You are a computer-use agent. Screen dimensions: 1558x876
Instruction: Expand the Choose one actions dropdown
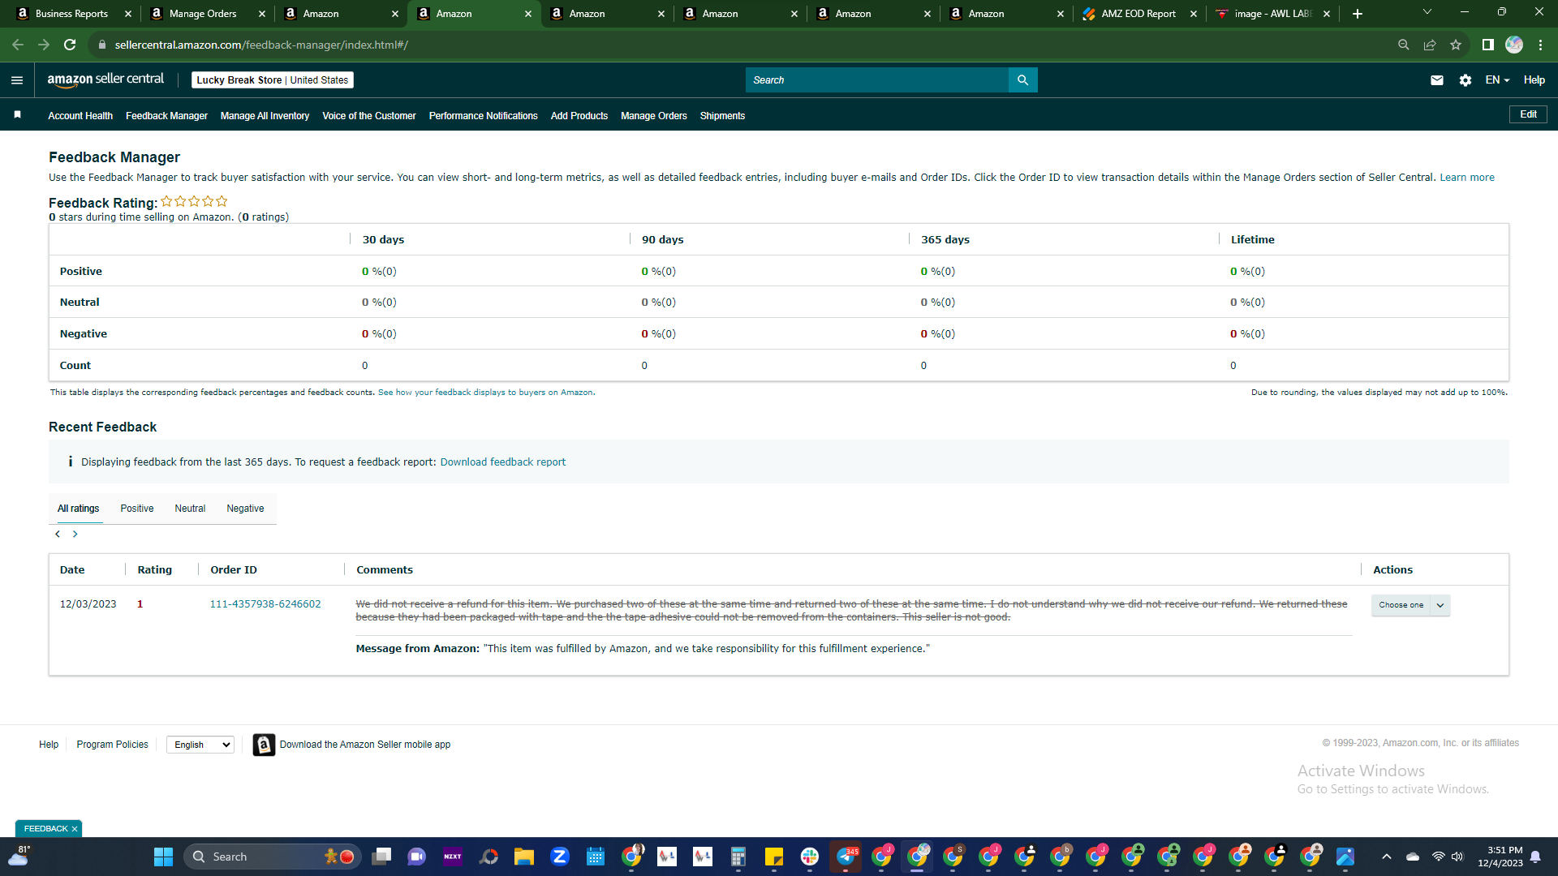[1410, 605]
